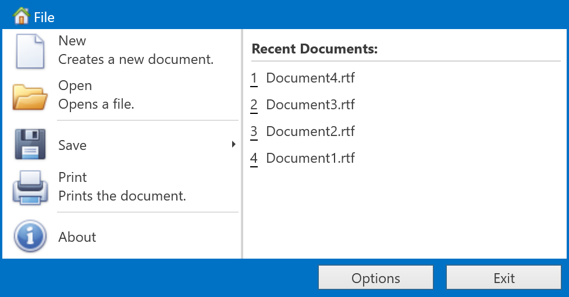
Task: Select the Save menu label
Action: click(x=73, y=145)
